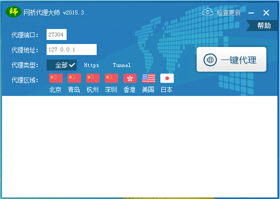The width and height of the screenshot is (280, 199).
Task: Choose the 香港 Hong Kong flag icon
Action: [x=130, y=78]
